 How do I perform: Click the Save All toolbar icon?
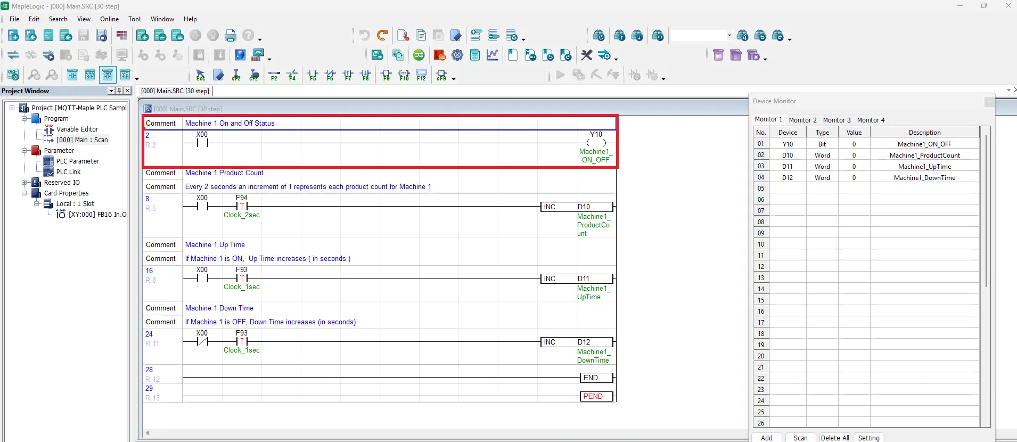coord(101,36)
